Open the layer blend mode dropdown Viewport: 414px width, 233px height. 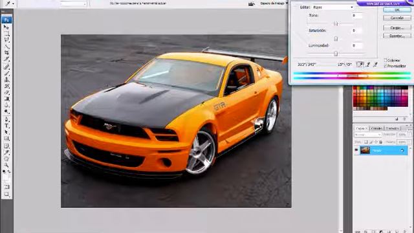[x=367, y=135]
